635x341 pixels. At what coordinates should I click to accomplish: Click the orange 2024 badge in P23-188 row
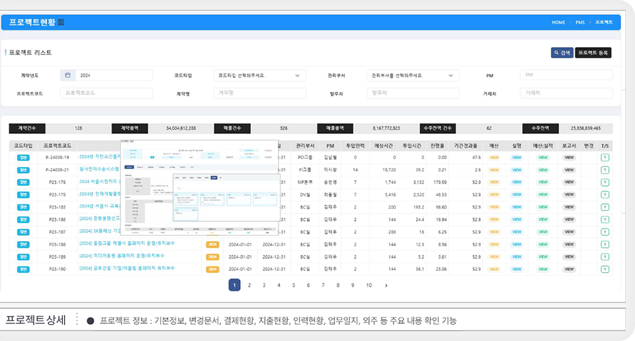tap(212, 244)
